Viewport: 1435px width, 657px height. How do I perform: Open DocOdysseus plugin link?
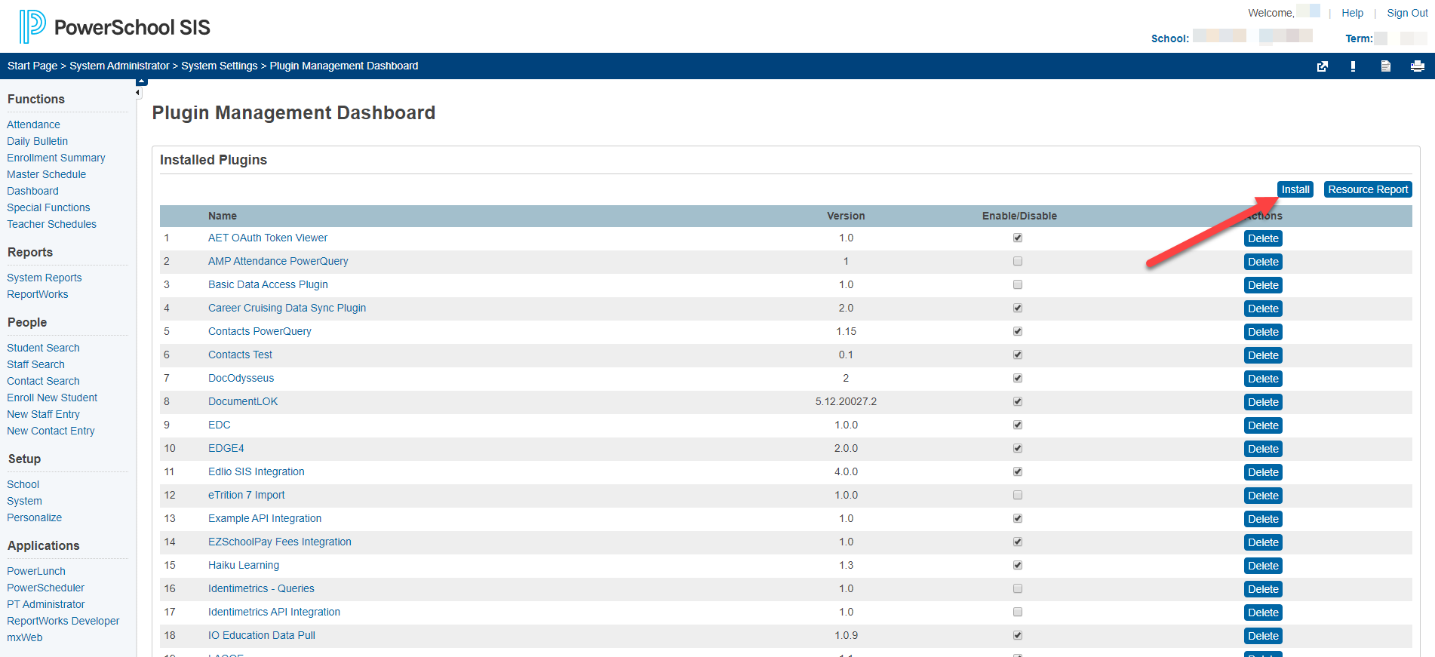(x=241, y=378)
